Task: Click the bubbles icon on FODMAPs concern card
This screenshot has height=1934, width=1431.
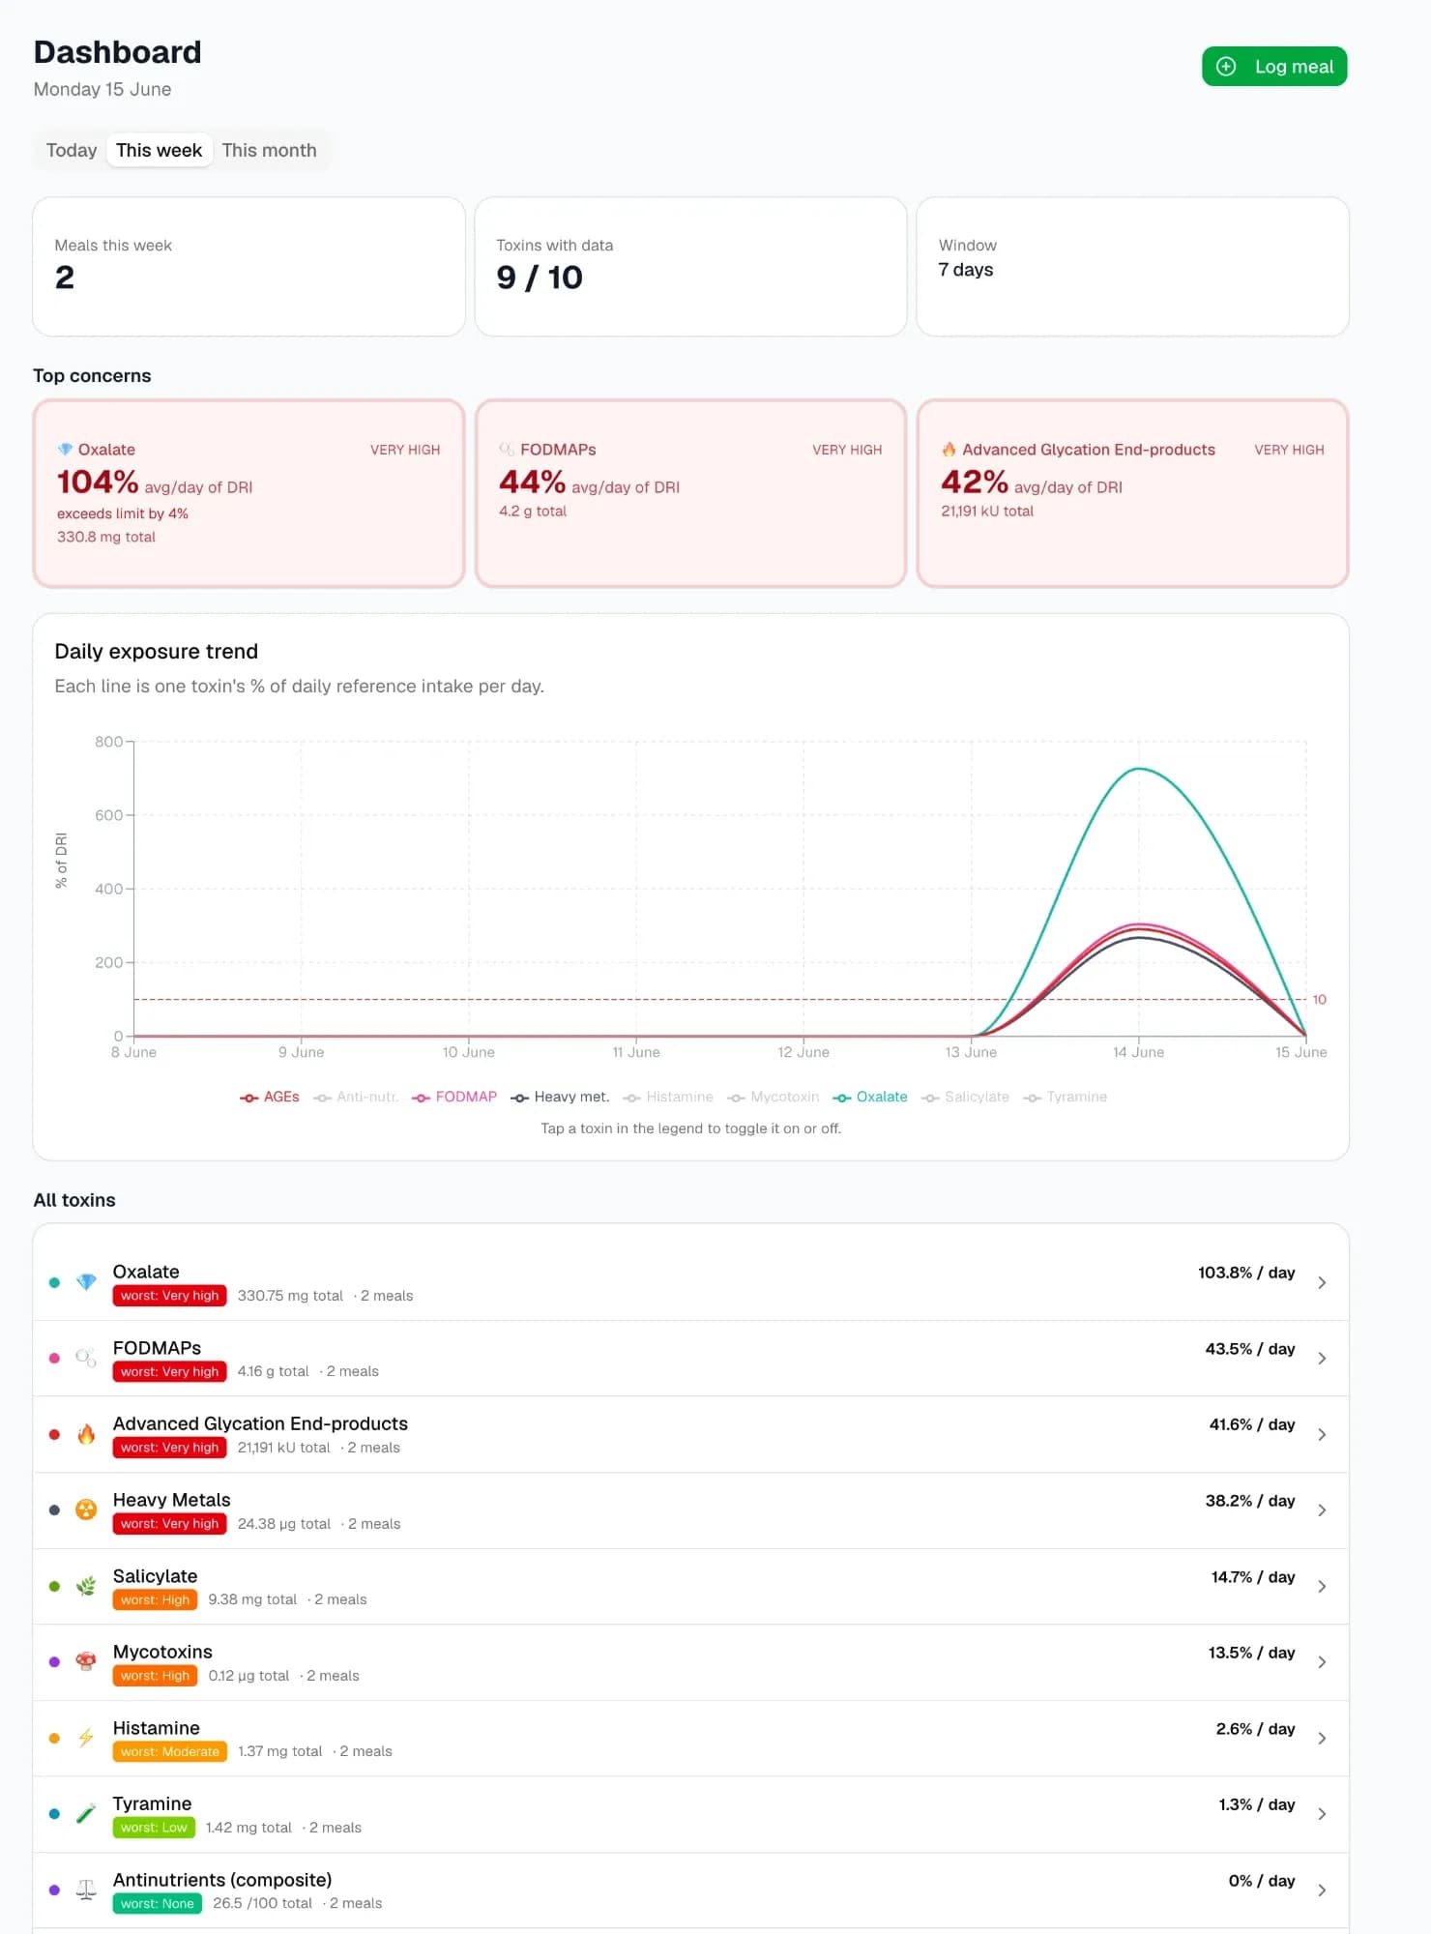Action: point(507,450)
